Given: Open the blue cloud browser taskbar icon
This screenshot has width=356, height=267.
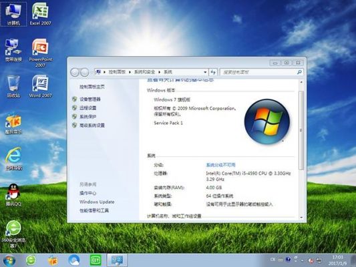Looking at the screenshot, I should (x=74, y=260).
